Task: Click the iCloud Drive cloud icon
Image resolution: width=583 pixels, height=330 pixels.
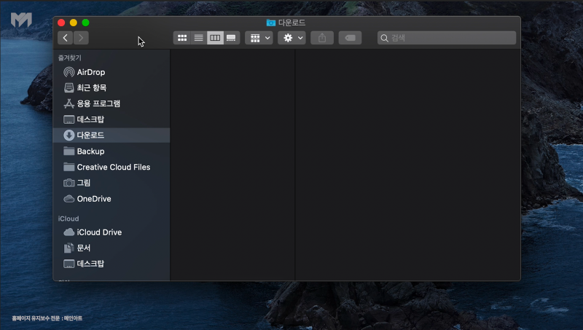Action: click(x=69, y=232)
